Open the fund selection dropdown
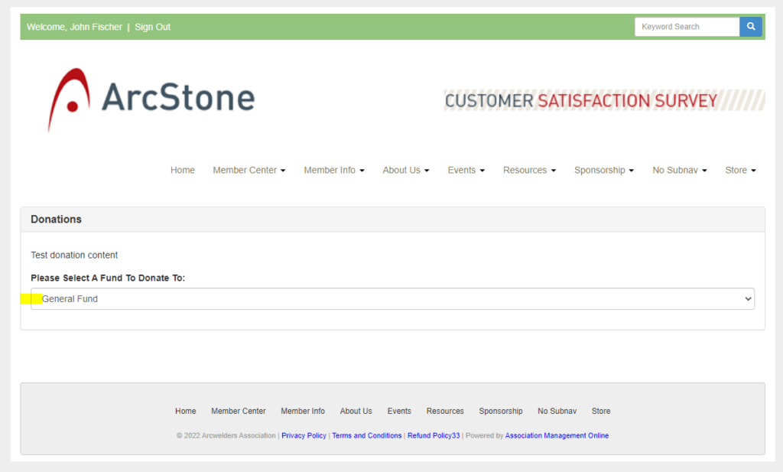 coord(392,299)
